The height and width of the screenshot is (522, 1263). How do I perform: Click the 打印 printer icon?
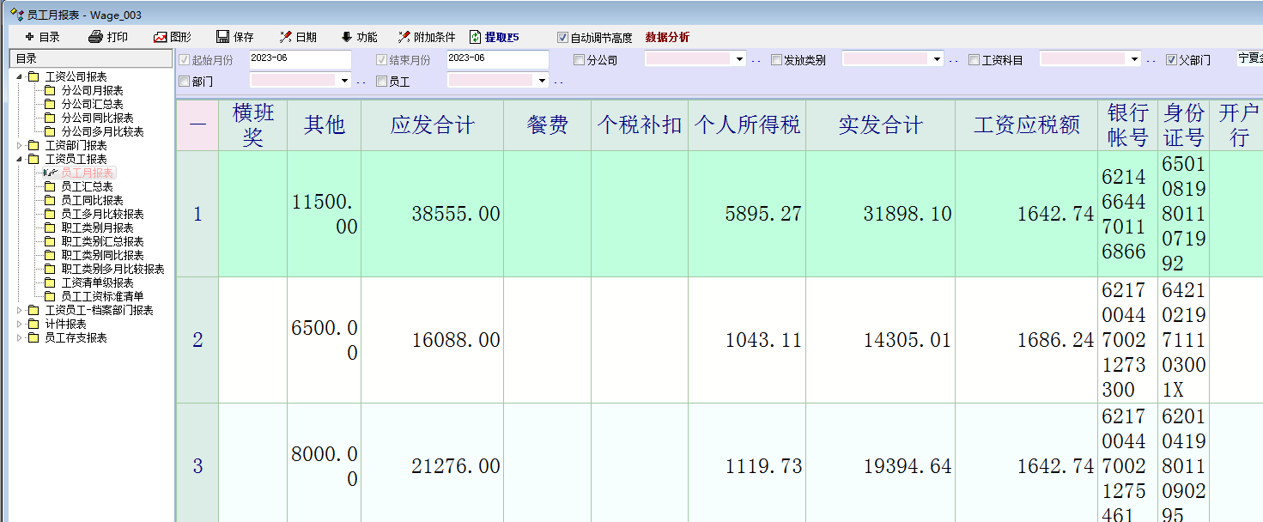pos(95,38)
